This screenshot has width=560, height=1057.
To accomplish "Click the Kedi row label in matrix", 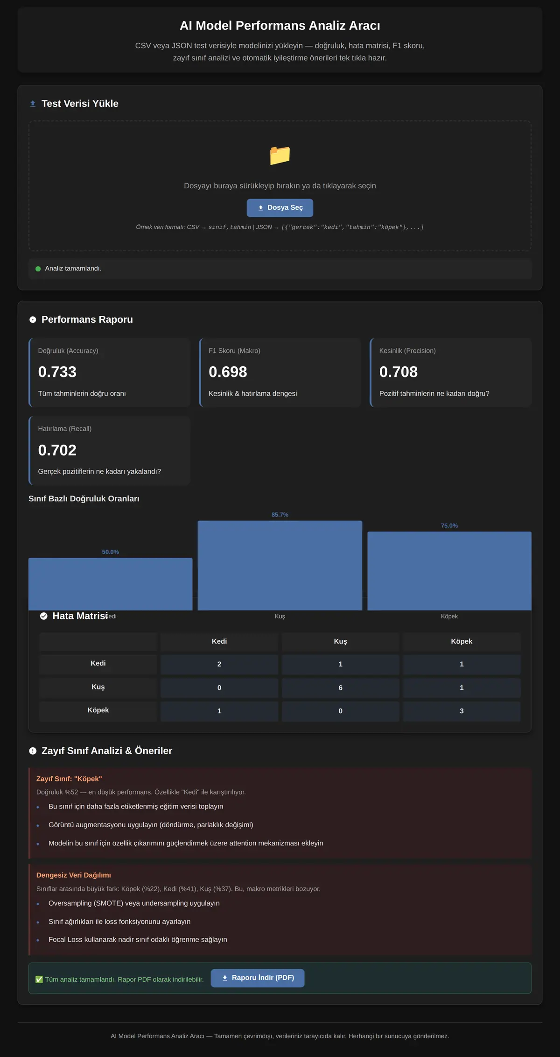I will coord(98,664).
